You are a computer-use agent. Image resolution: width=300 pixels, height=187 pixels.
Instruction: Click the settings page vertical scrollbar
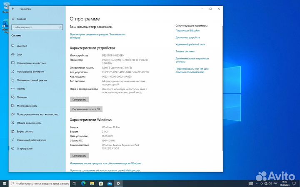pyautogui.click(x=222, y=88)
